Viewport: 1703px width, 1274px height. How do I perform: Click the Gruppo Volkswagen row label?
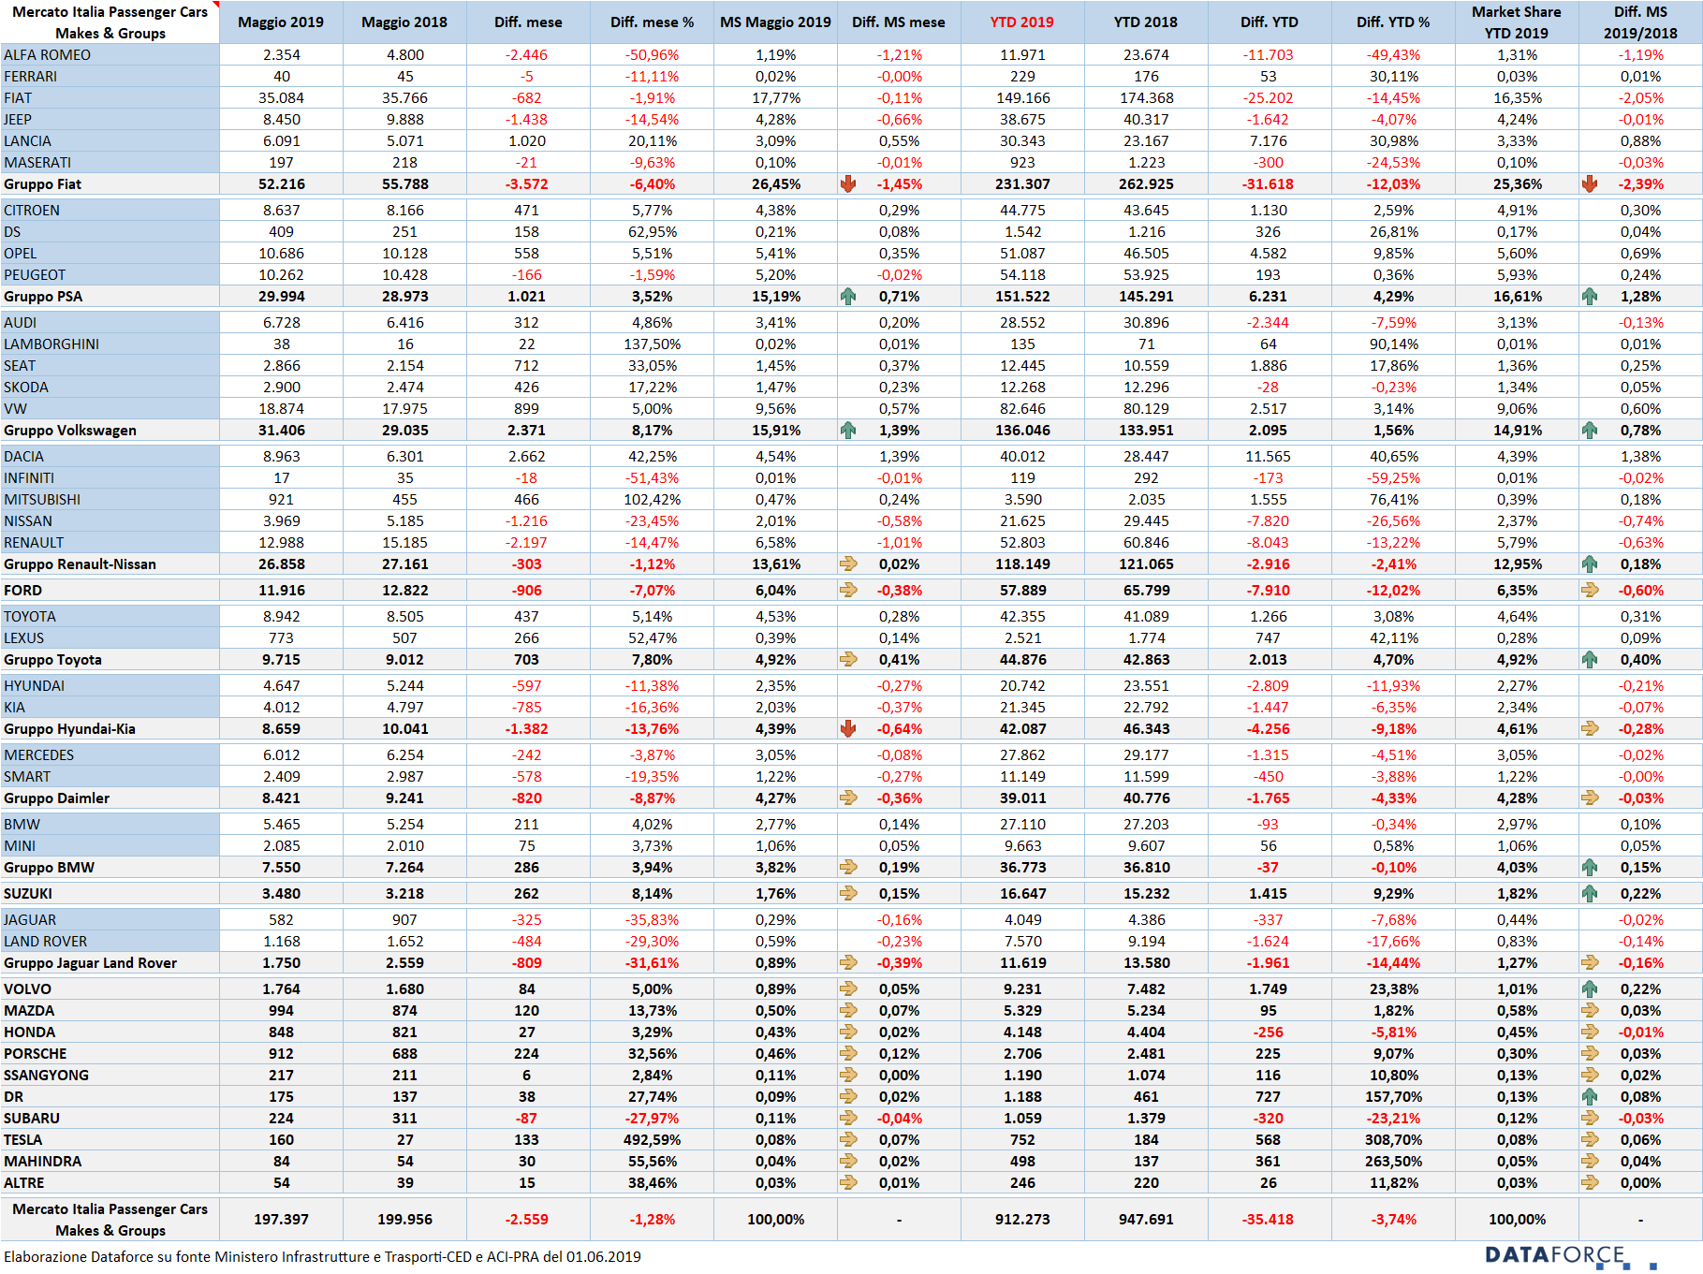70,431
